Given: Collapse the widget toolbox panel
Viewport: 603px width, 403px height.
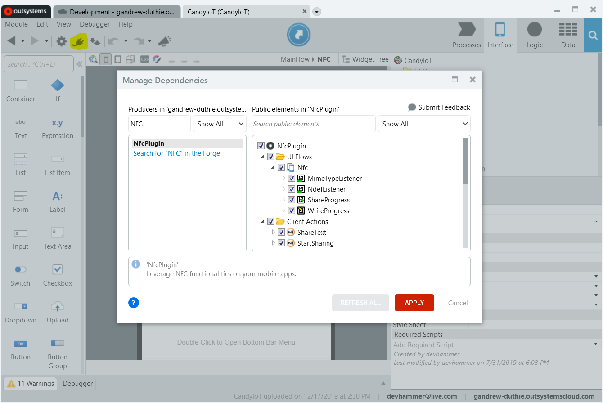Looking at the screenshot, I should 79,64.
